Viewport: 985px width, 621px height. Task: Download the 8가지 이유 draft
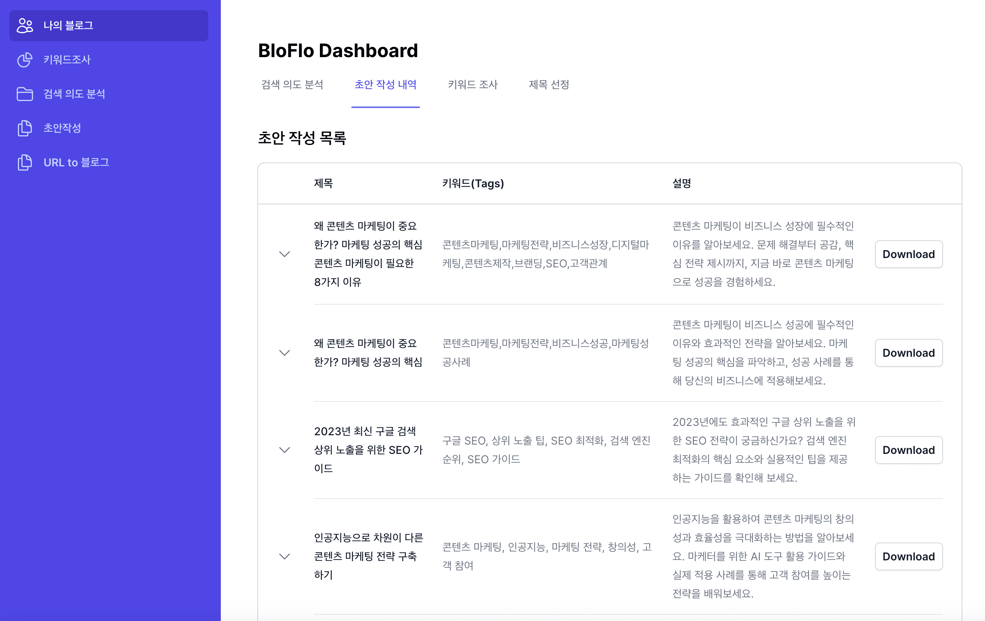click(x=908, y=254)
